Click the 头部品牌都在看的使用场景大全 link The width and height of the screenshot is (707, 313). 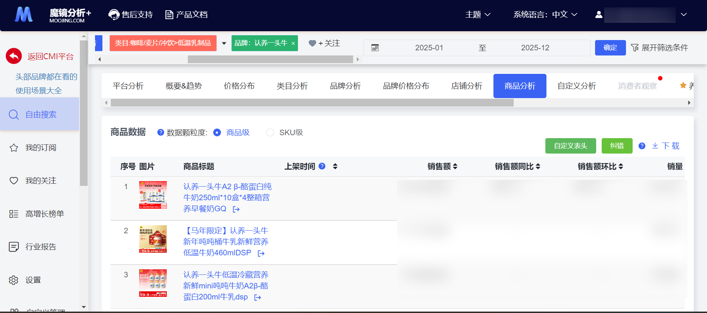46,84
